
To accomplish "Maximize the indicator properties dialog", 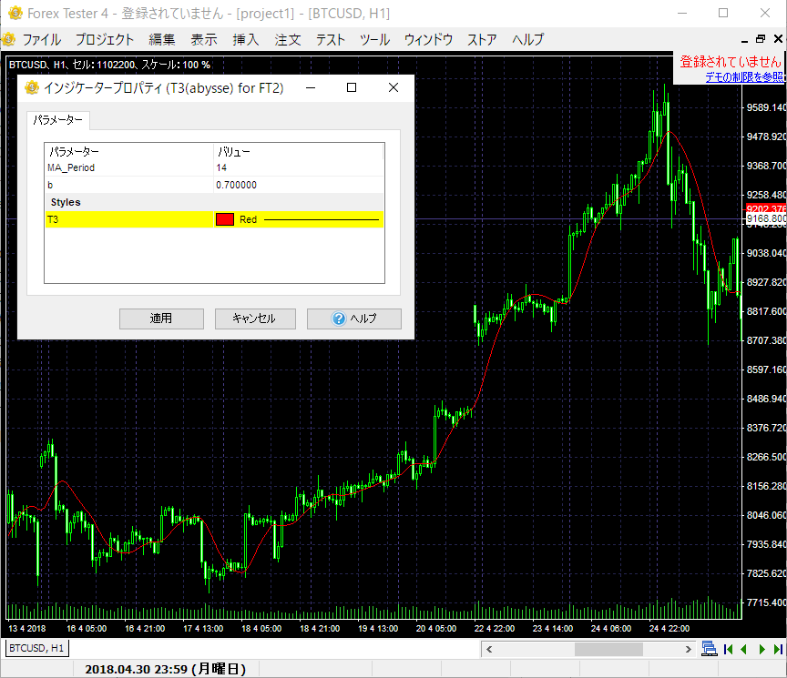I will point(352,87).
